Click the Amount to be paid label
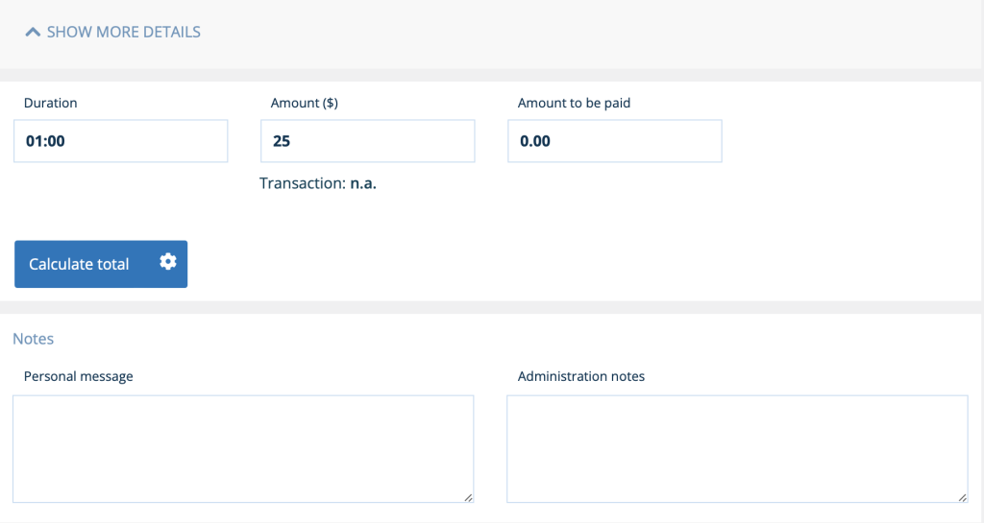This screenshot has width=984, height=523. point(574,103)
